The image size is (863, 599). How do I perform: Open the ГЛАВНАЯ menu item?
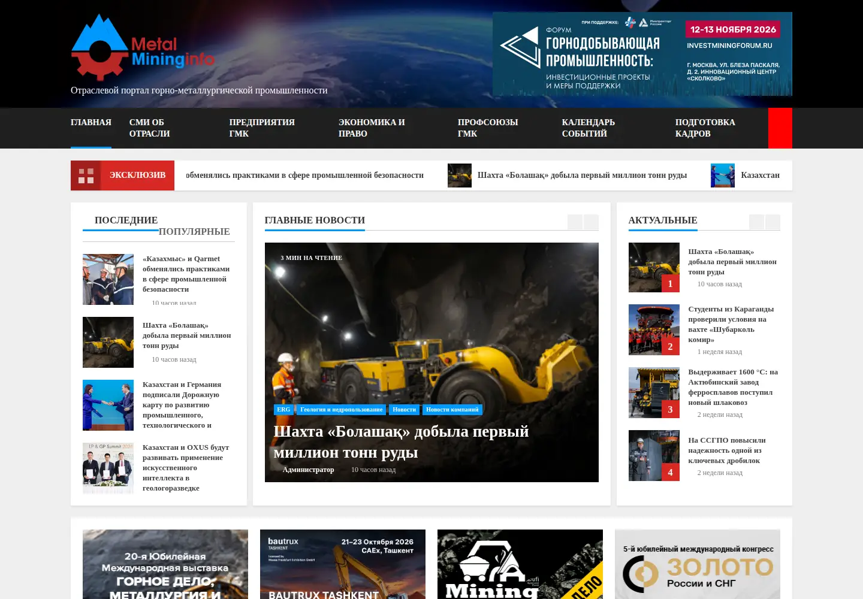91,122
